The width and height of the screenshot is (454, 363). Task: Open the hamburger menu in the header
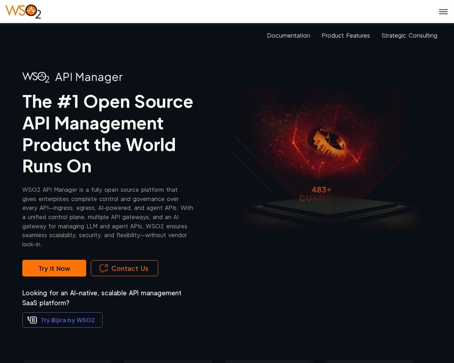[x=443, y=12]
